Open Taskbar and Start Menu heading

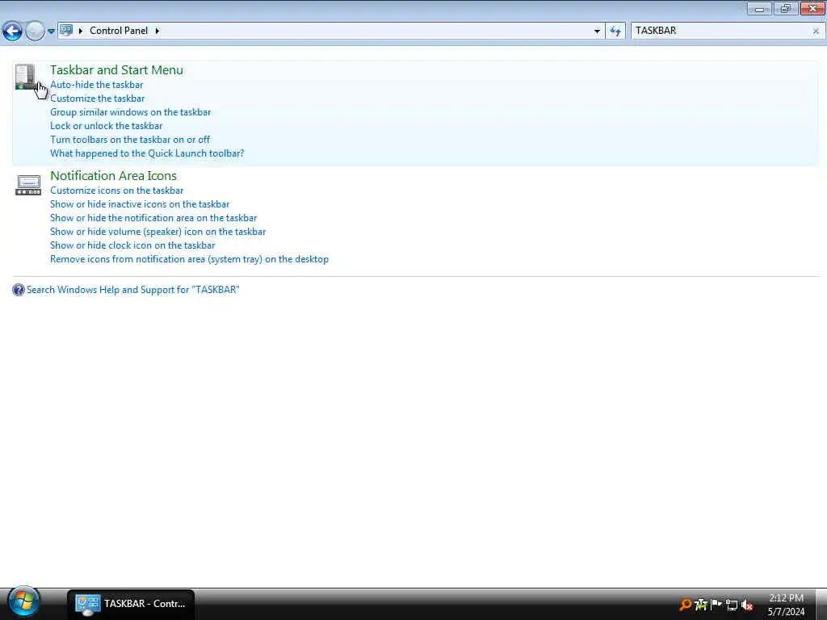click(116, 69)
